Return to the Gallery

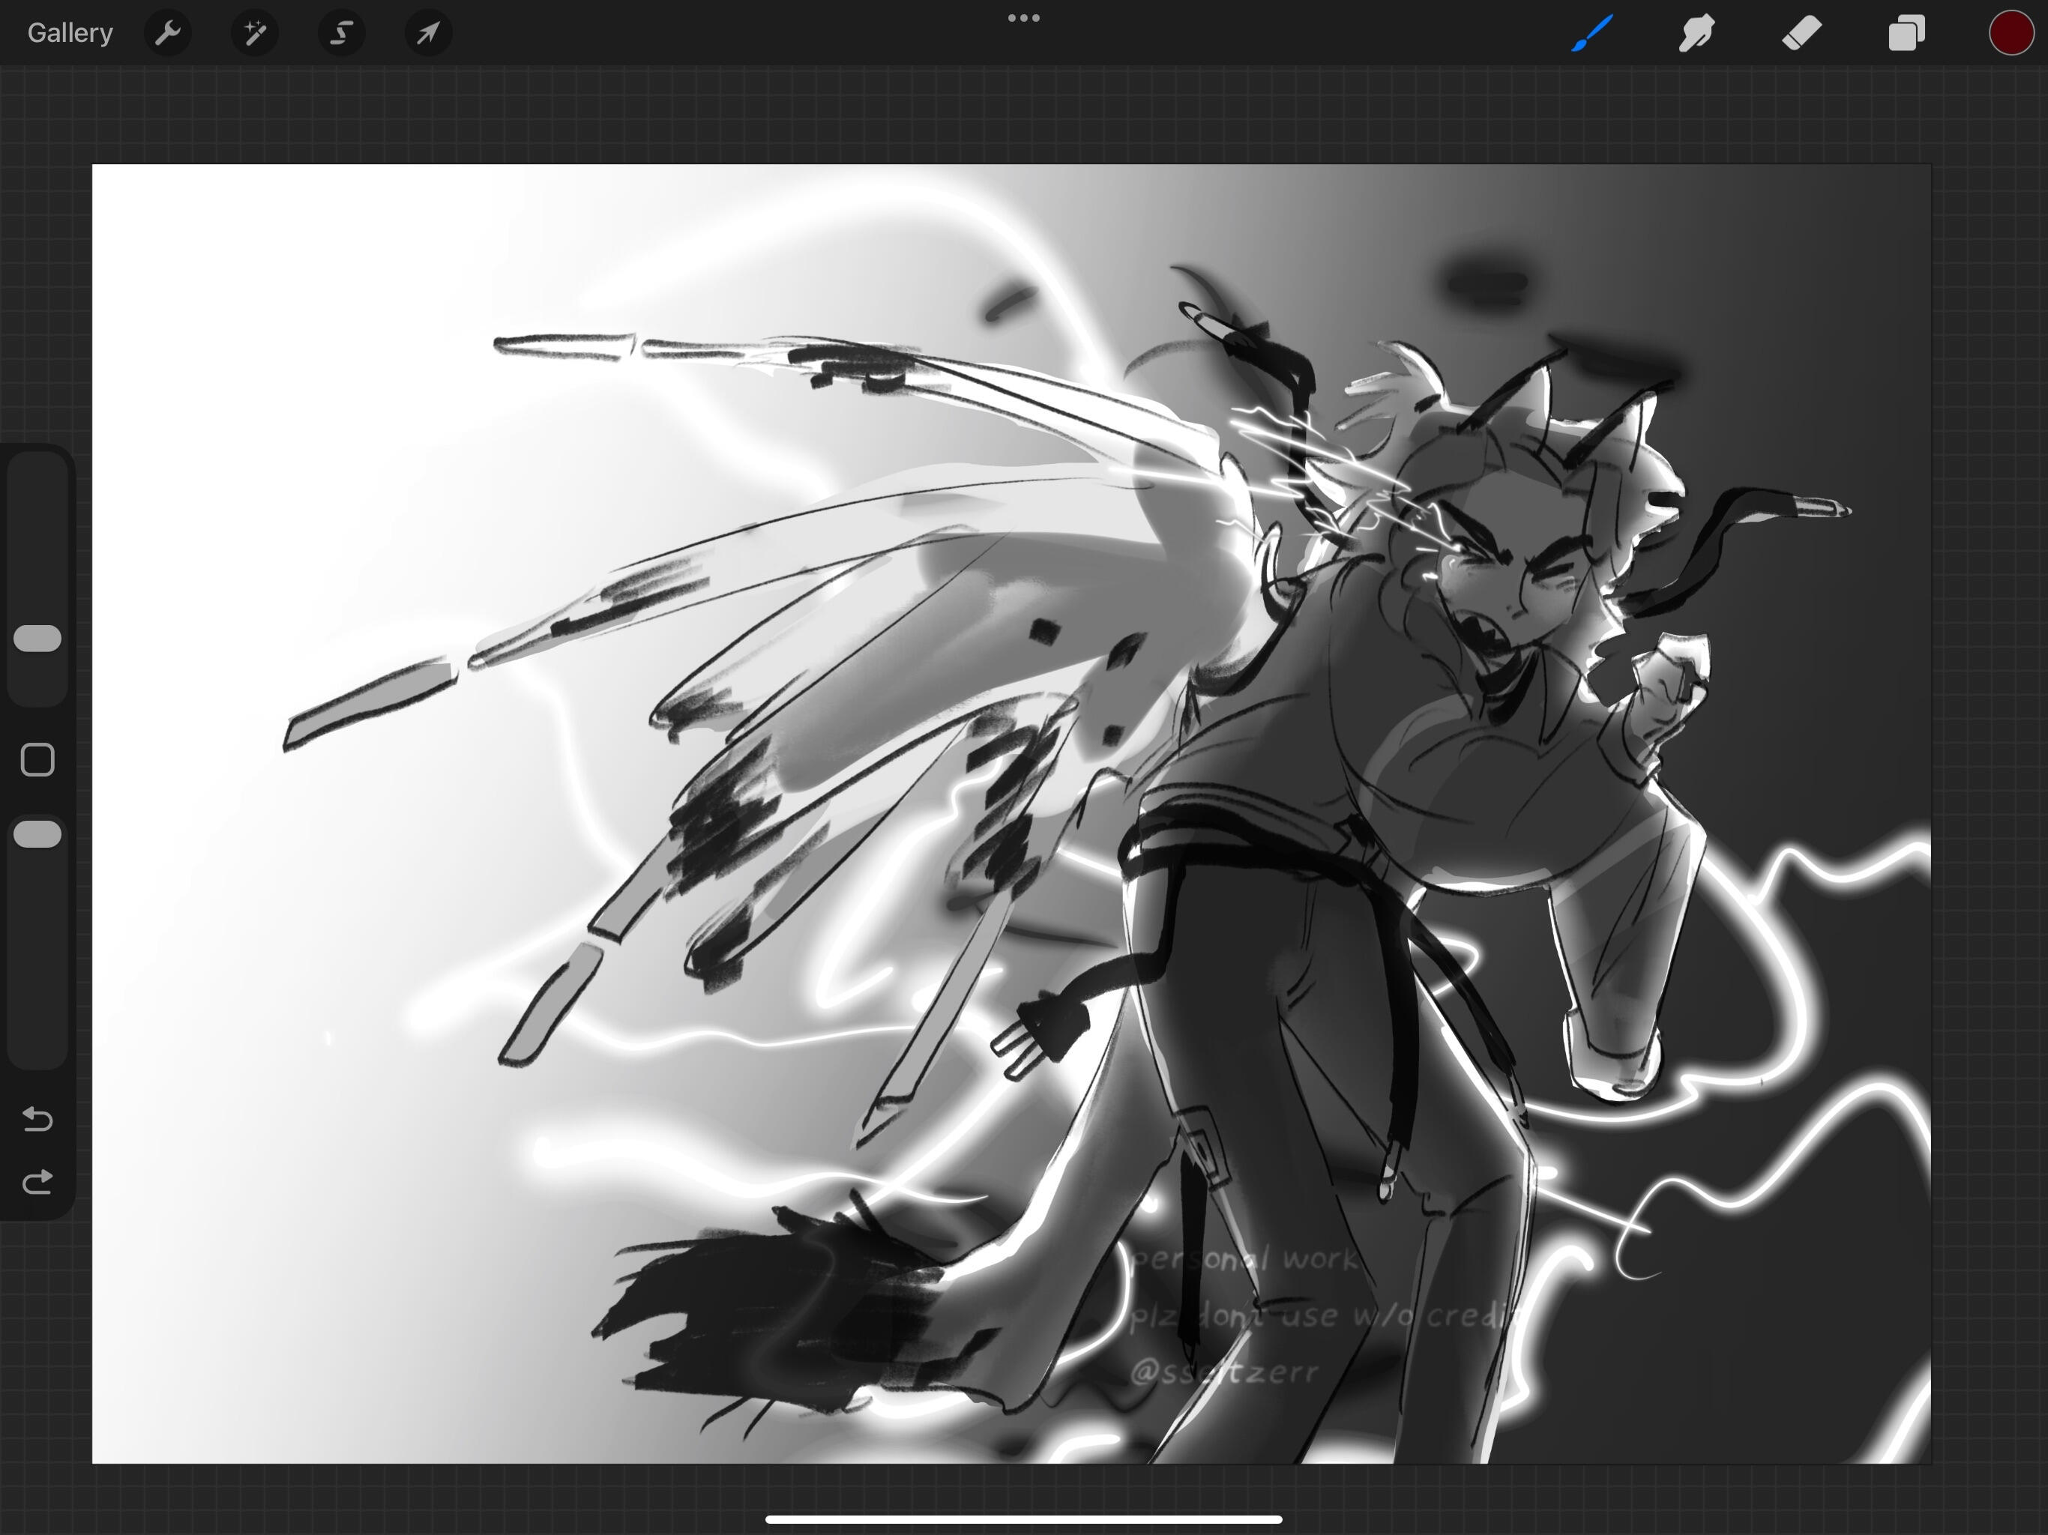click(x=70, y=33)
